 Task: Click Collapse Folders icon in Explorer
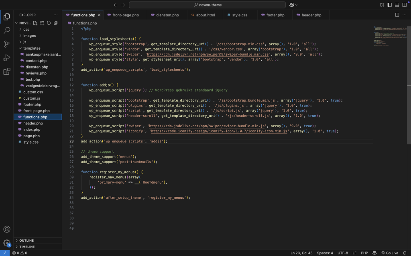[x=55, y=23]
